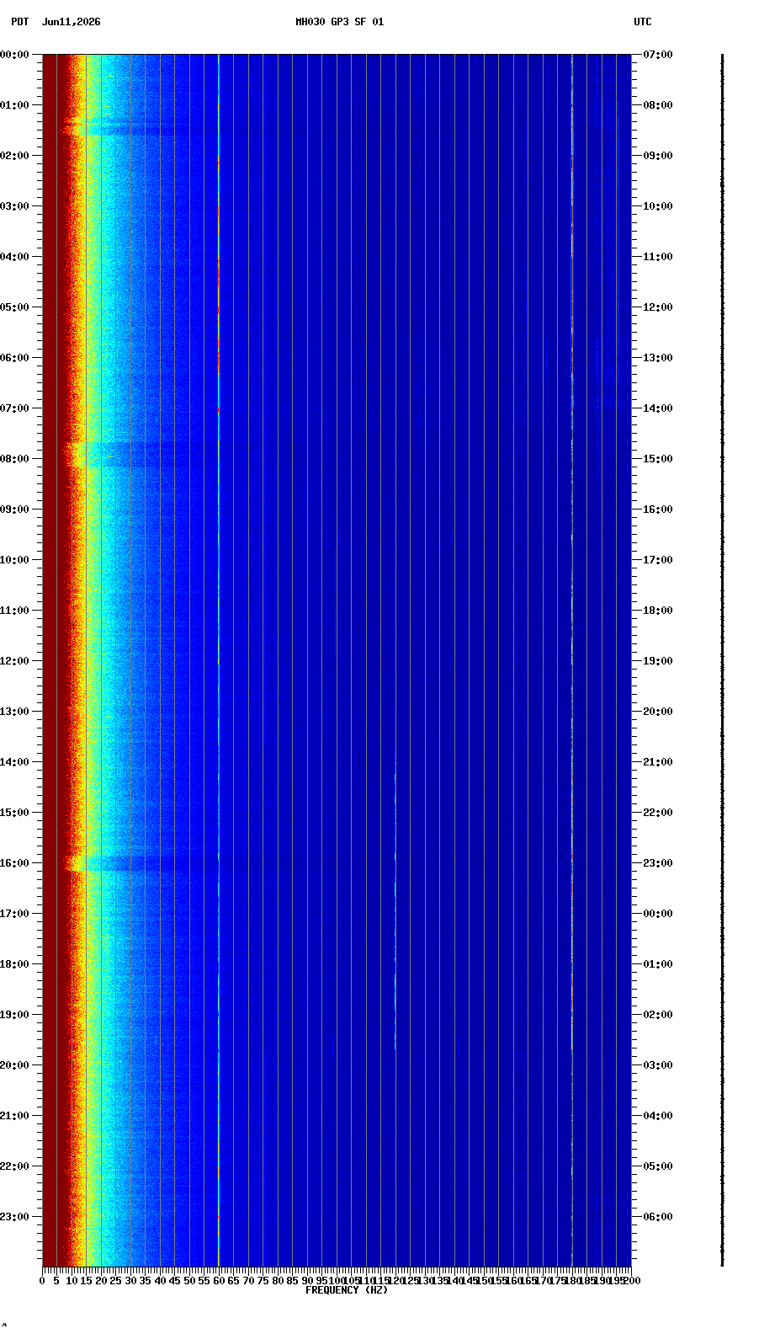Select the 03:00 UTC time label

(x=658, y=1065)
